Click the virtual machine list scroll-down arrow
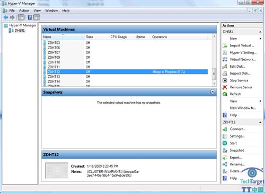The image size is (265, 193). point(214,84)
